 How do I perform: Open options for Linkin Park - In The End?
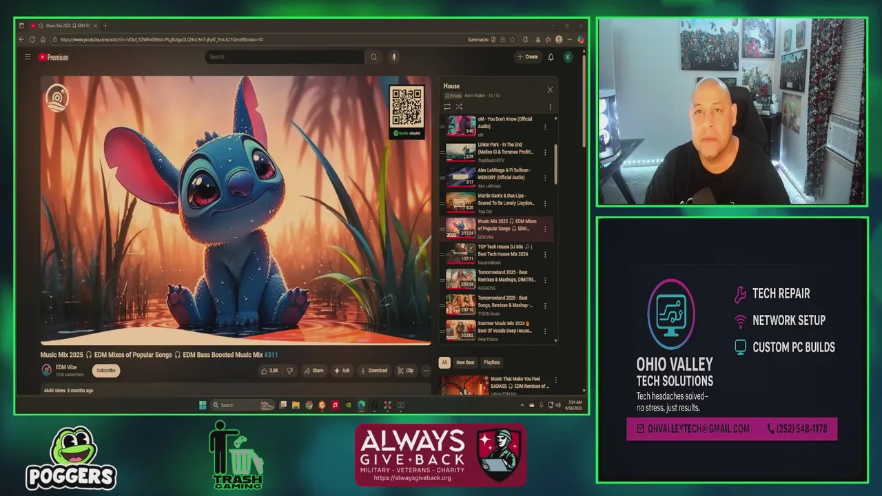point(545,152)
